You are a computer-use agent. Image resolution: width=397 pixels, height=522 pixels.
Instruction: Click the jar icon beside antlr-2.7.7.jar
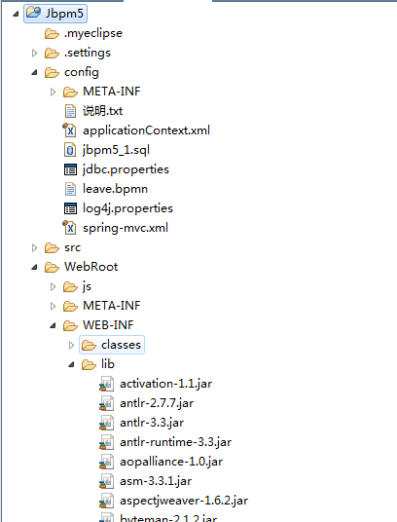(106, 403)
